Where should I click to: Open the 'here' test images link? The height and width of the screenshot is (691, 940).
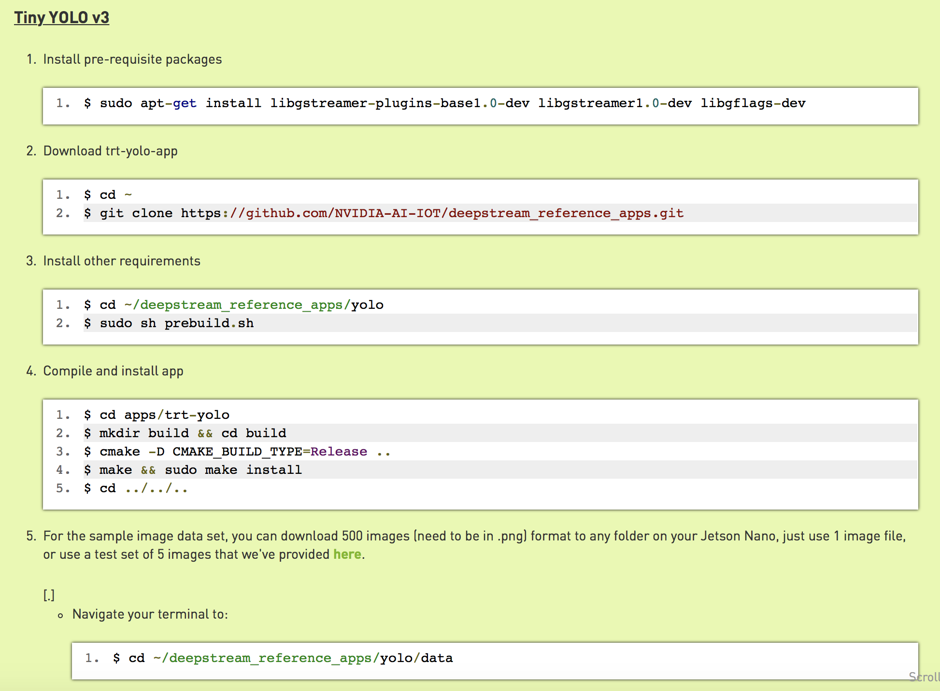[x=347, y=554]
